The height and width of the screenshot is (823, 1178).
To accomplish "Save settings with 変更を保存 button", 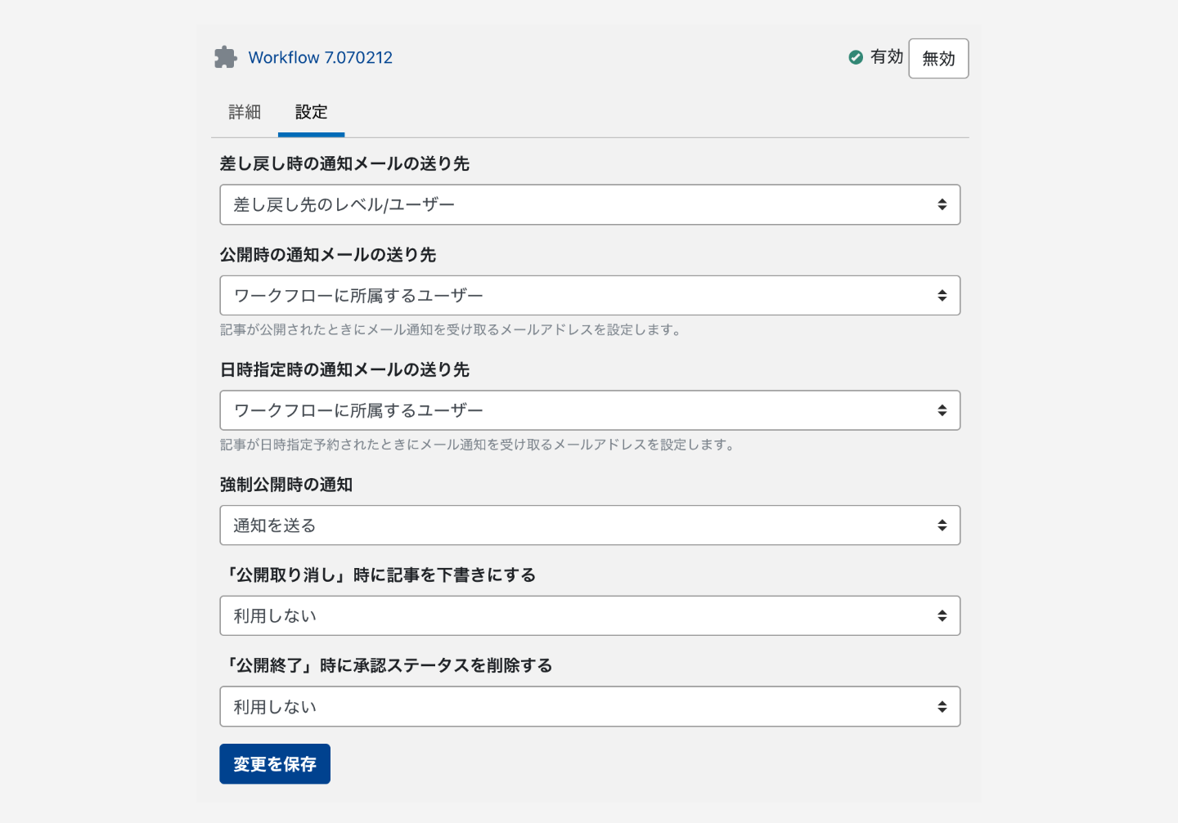I will click(x=275, y=764).
